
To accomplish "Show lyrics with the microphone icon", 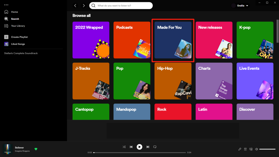I will (x=240, y=149).
